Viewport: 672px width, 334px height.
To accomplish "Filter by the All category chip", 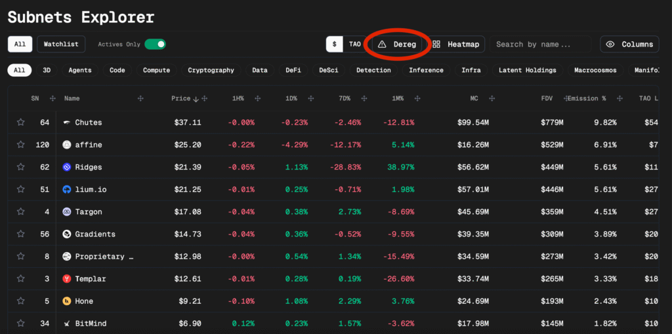I will coord(19,70).
